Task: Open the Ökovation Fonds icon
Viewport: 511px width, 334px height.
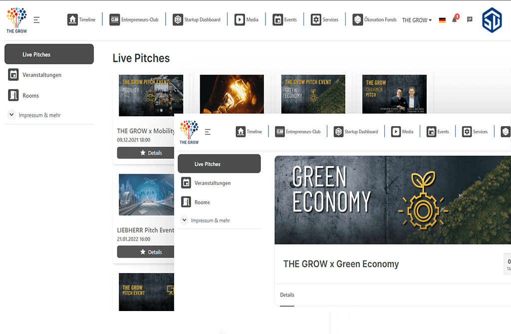Action: pos(357,19)
